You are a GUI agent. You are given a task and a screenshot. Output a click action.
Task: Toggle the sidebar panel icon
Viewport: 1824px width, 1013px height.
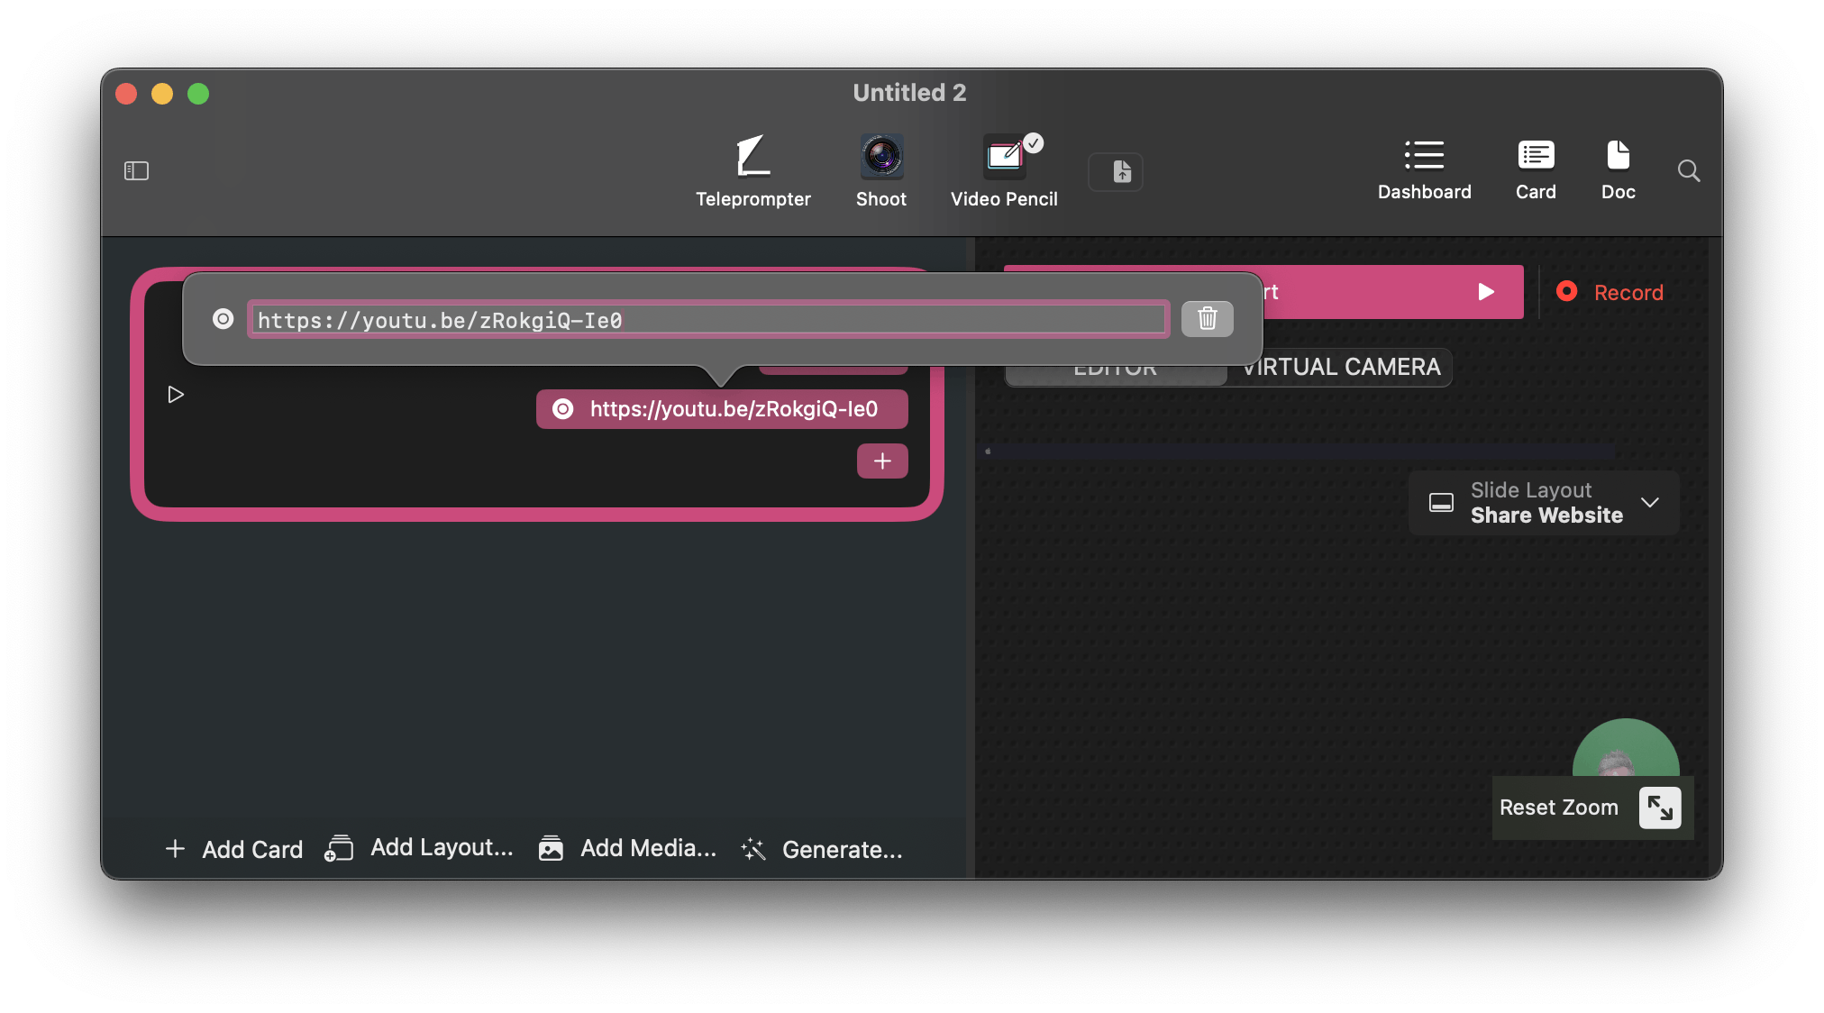click(x=136, y=170)
